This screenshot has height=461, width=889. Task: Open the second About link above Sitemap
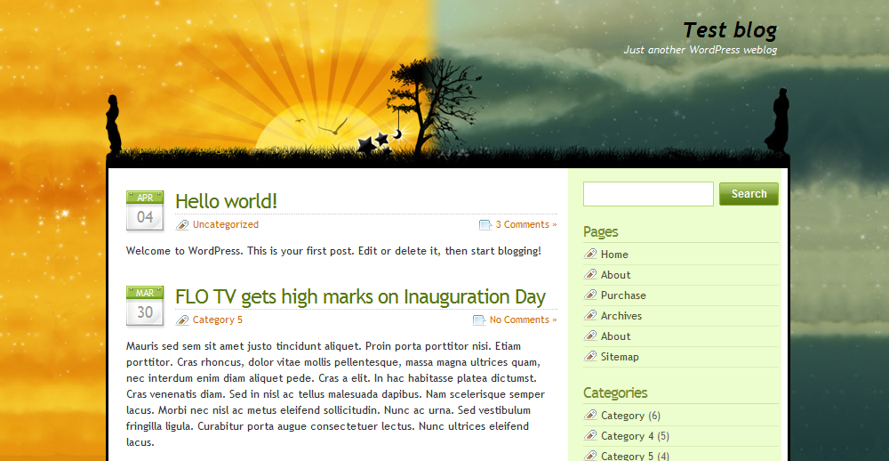pyautogui.click(x=616, y=336)
